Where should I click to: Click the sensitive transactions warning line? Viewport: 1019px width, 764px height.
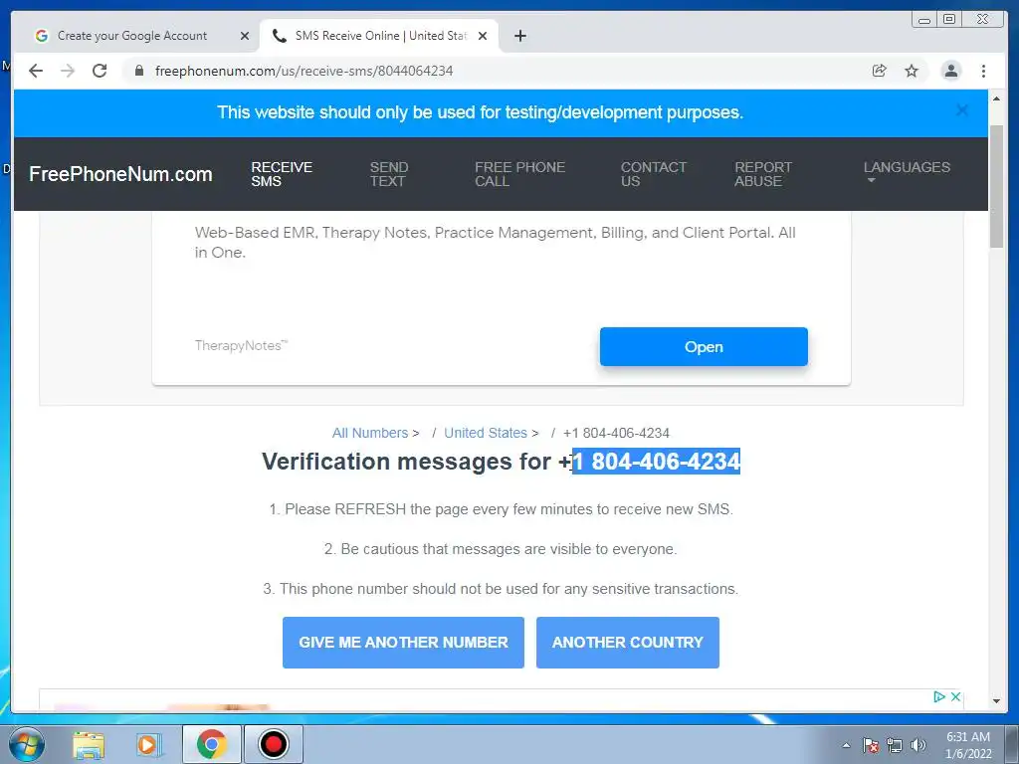(x=501, y=589)
